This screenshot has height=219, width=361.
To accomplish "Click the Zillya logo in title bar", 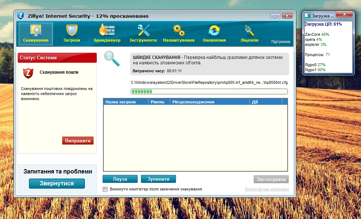I will [x=21, y=16].
